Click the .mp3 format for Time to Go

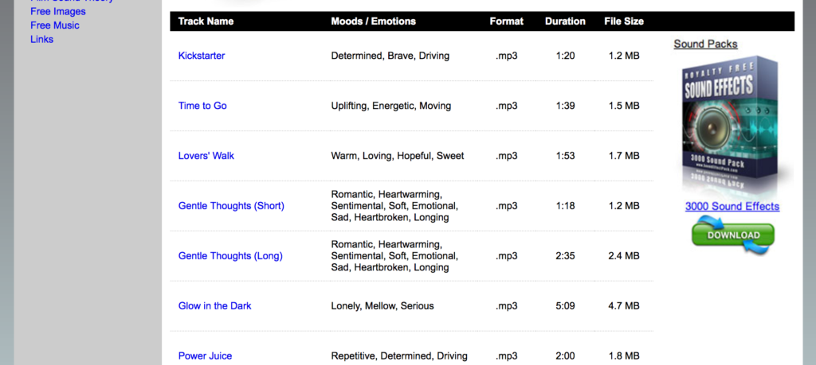506,106
